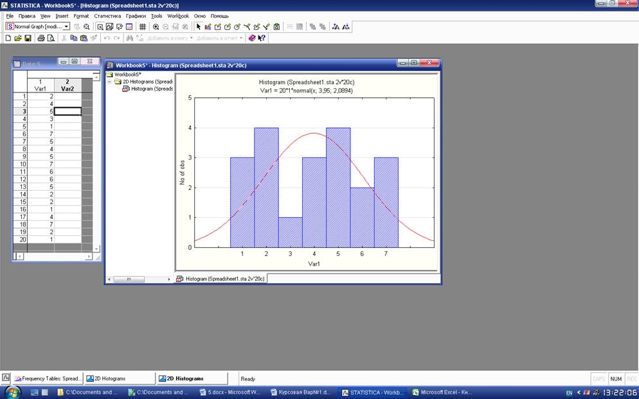Open the Normal Graph style dropdown
Image resolution: width=639 pixels, height=399 pixels.
(67, 27)
